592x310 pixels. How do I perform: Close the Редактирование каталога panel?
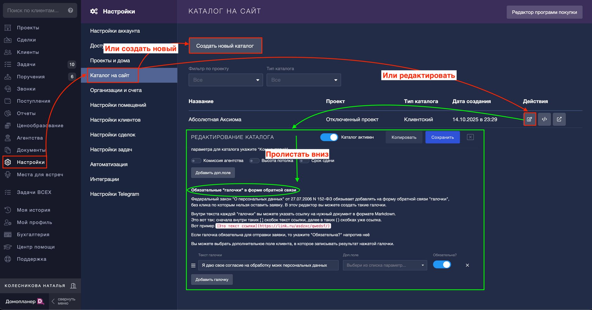[x=470, y=137]
